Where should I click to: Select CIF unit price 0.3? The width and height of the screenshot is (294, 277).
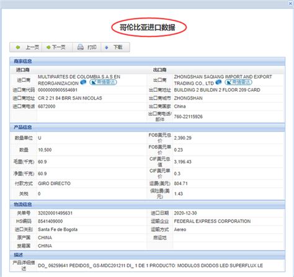177,174
